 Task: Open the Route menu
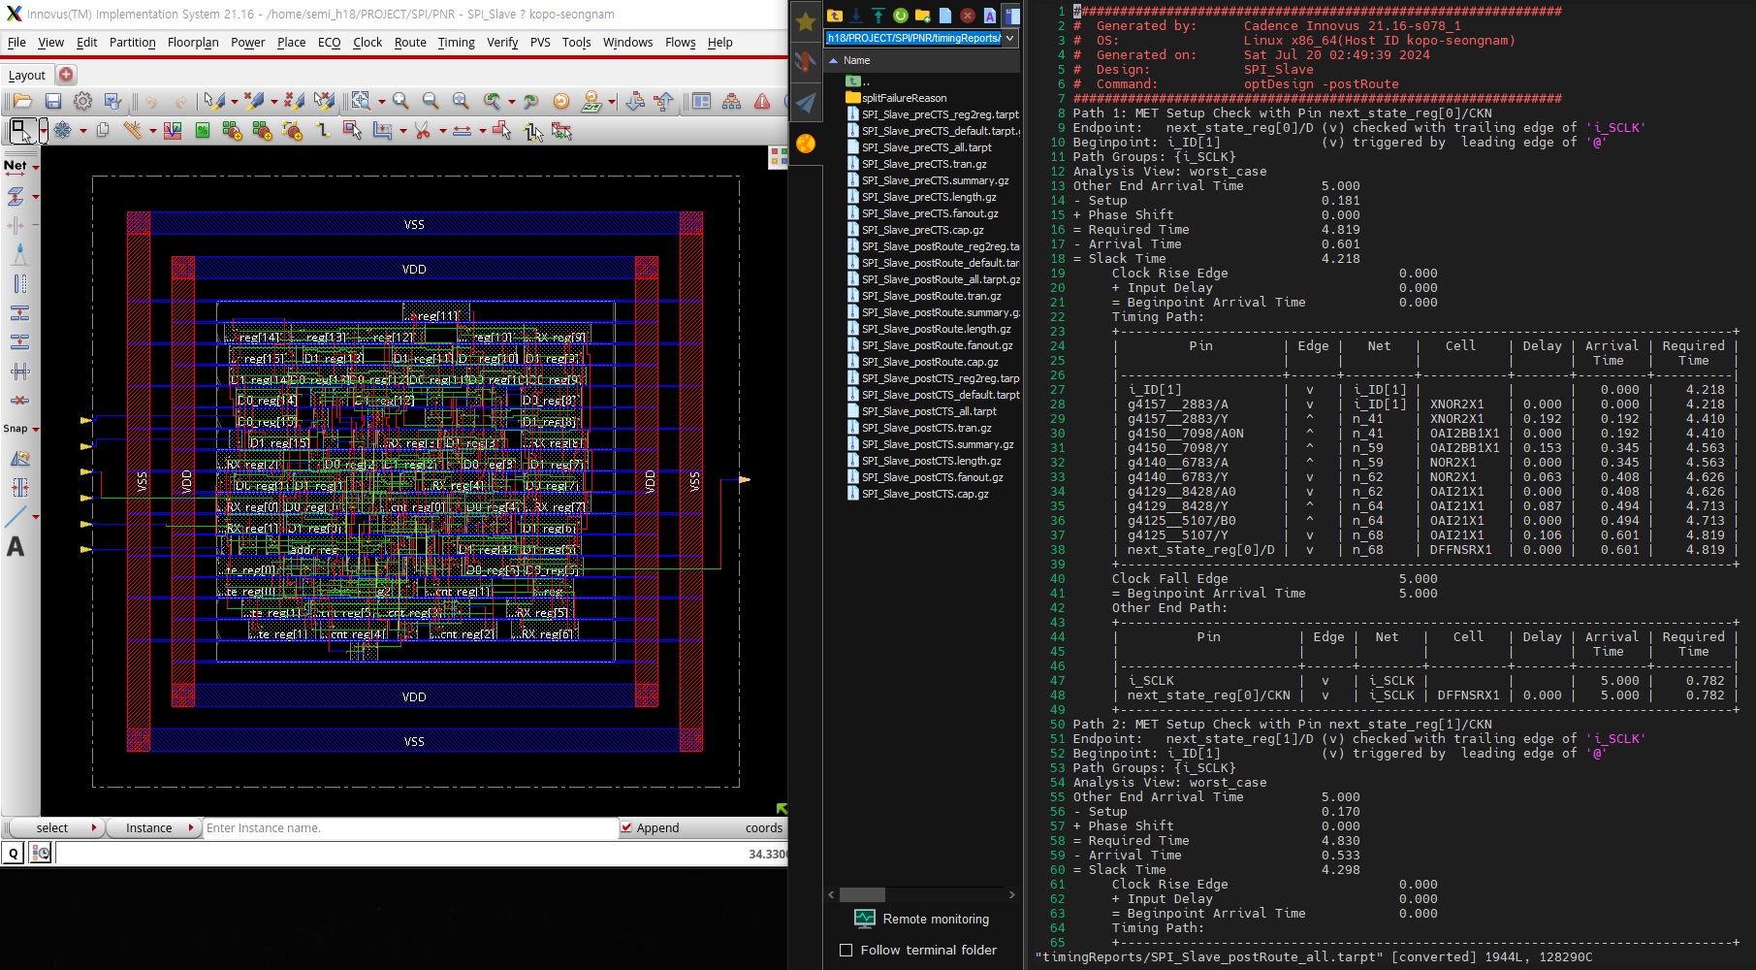point(410,43)
